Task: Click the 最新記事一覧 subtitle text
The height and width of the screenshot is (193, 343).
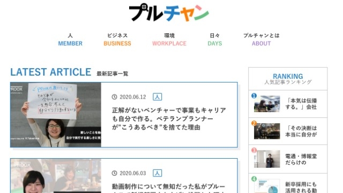Action: coord(112,74)
